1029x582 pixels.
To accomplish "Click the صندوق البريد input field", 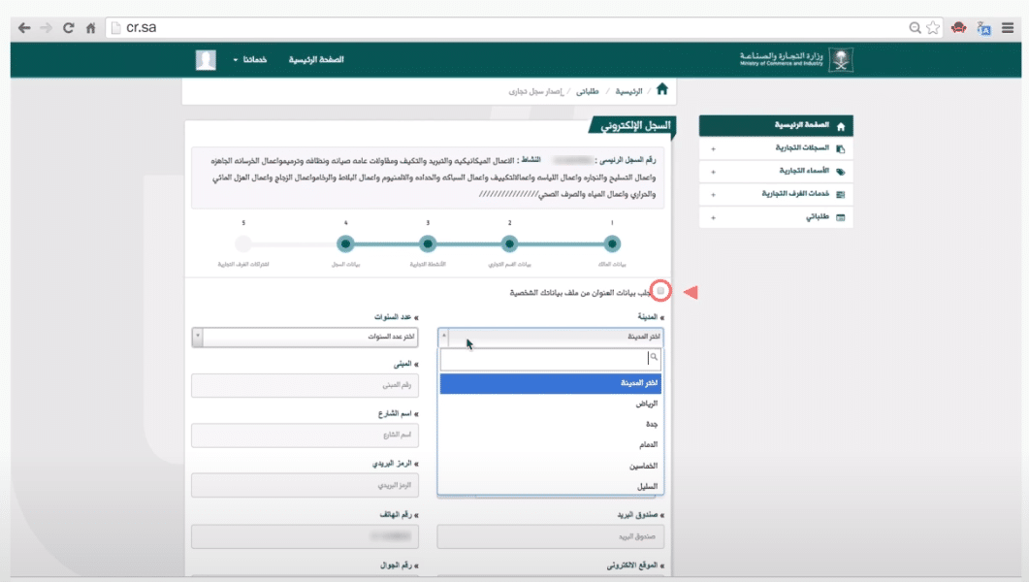I will 551,536.
